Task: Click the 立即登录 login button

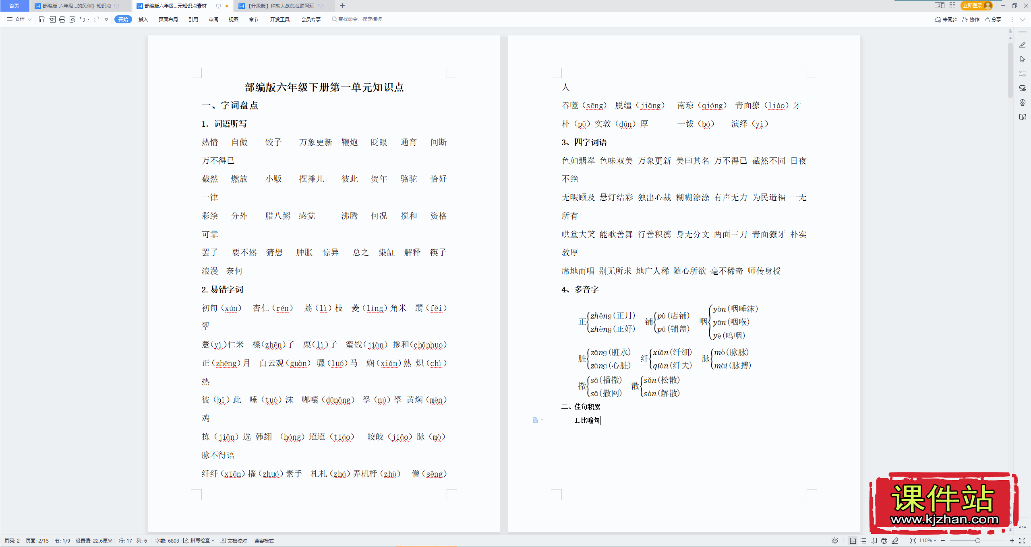Action: tap(976, 6)
